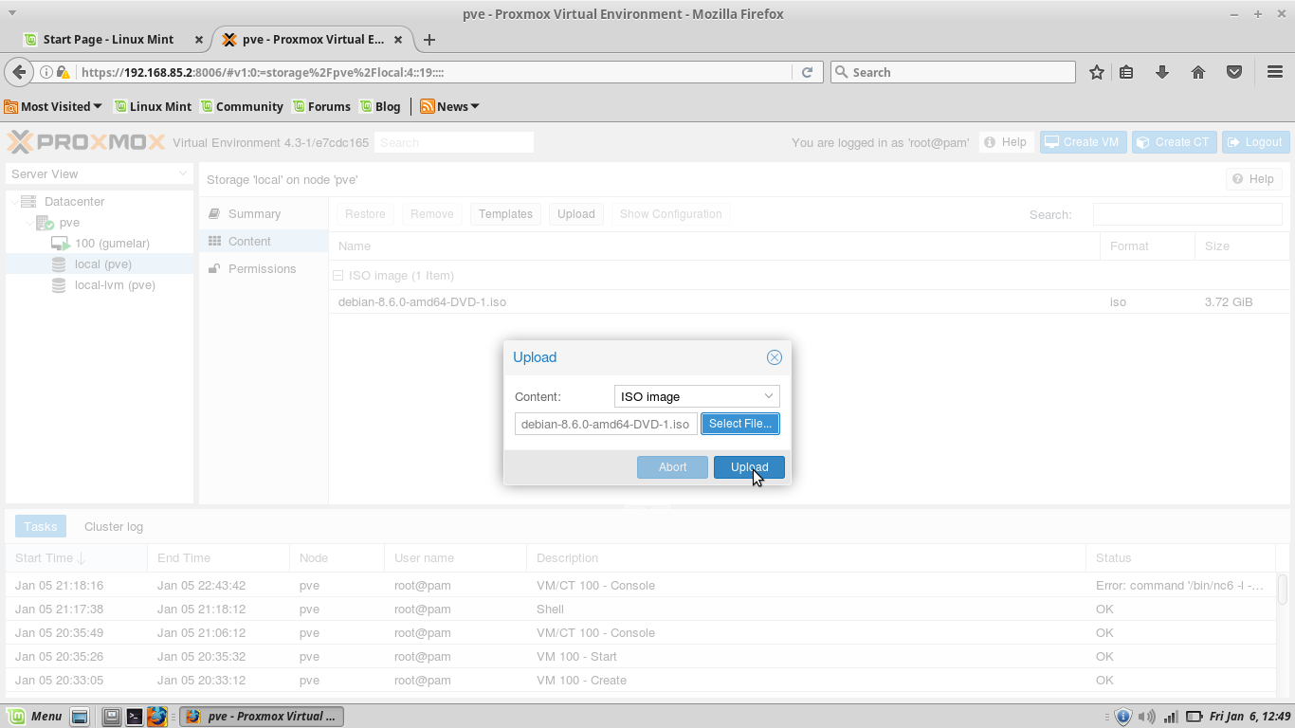
Task: Open the Permissions section
Action: point(264,269)
